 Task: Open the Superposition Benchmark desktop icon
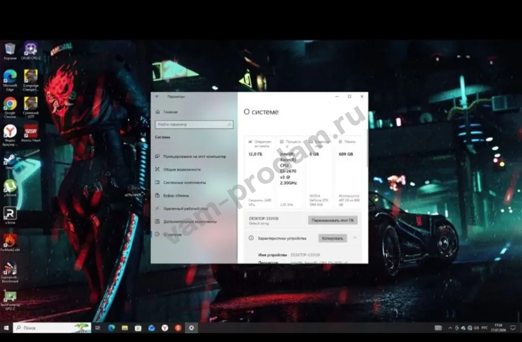[x=10, y=272]
